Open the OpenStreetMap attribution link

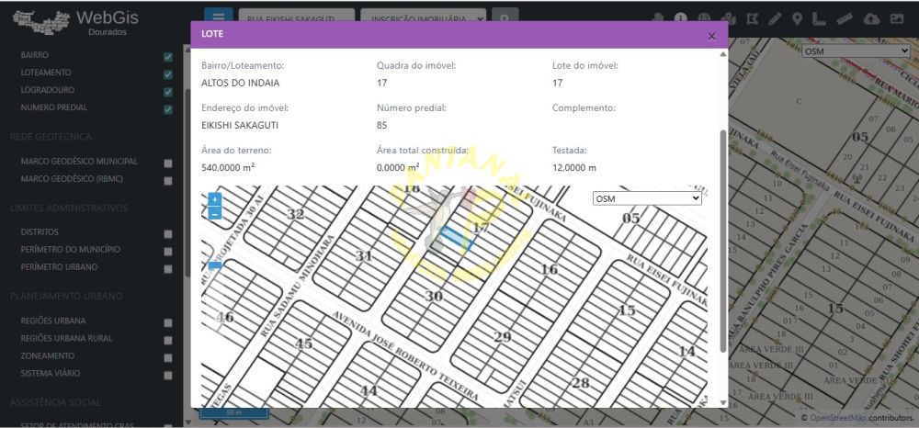837,418
